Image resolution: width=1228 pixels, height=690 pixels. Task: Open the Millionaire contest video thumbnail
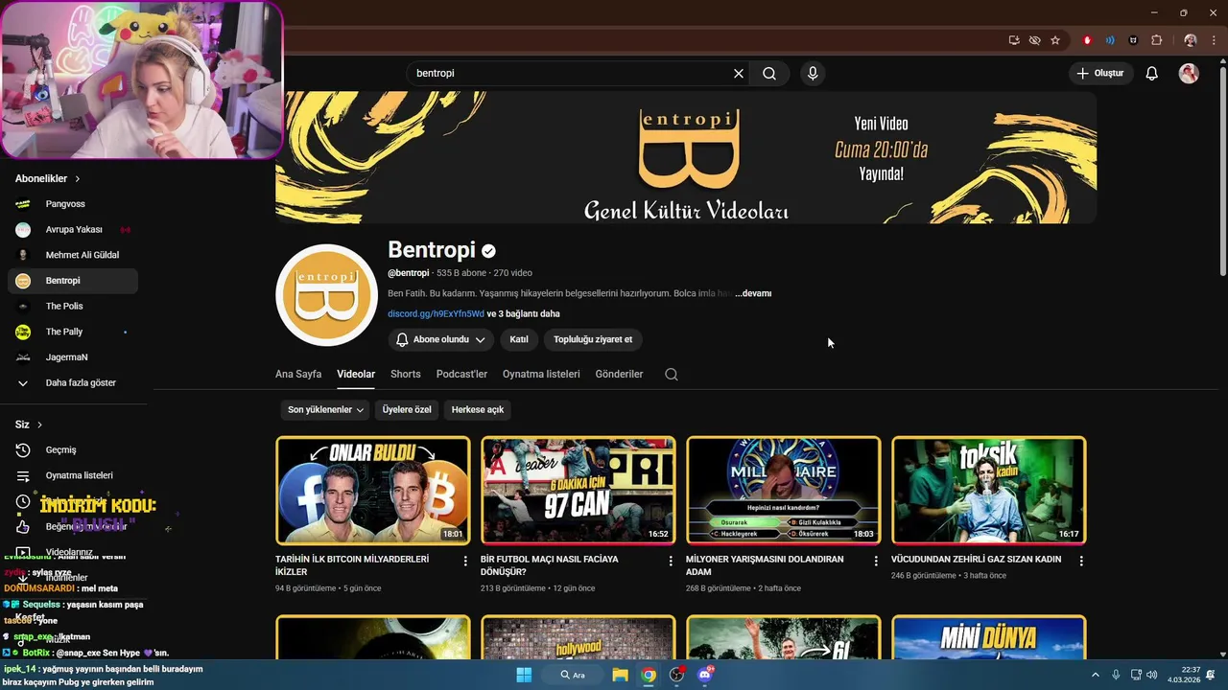pos(784,491)
